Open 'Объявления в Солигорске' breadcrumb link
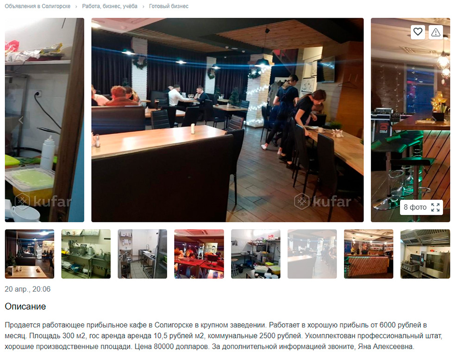Screen dimensions: 456x357 tap(37, 6)
